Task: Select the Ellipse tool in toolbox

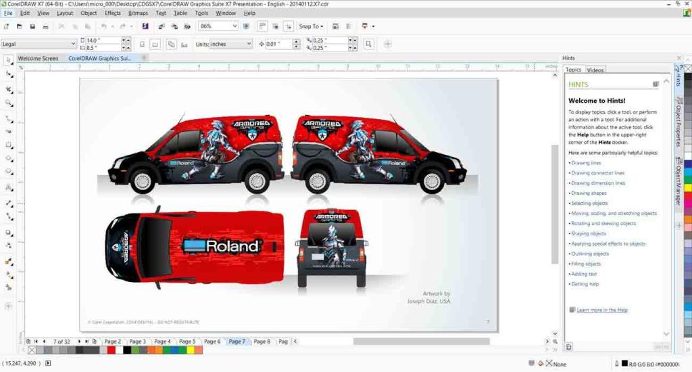Action: (x=9, y=159)
